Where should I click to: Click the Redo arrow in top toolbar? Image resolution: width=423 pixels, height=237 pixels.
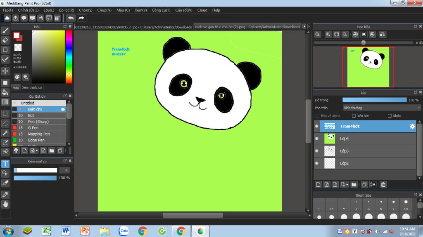click(x=81, y=18)
